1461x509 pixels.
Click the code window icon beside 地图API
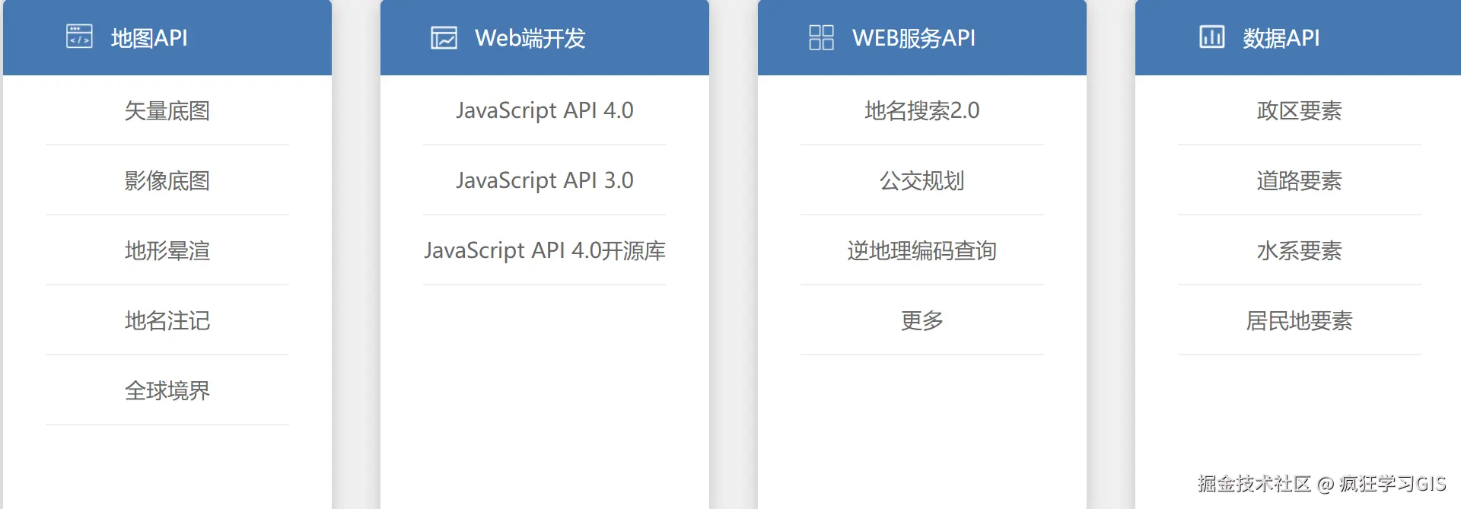[x=79, y=37]
